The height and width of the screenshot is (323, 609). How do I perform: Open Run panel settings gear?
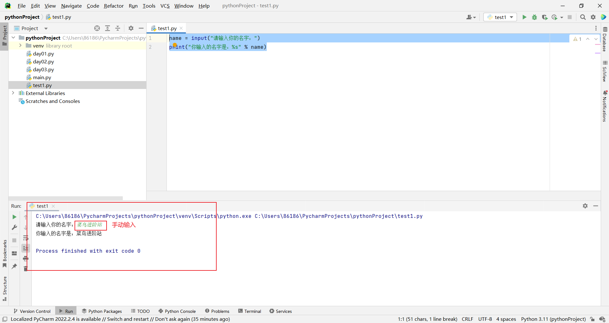point(585,206)
